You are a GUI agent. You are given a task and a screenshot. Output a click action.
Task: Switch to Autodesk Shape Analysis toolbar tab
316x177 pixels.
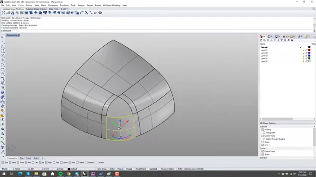pos(36,9)
